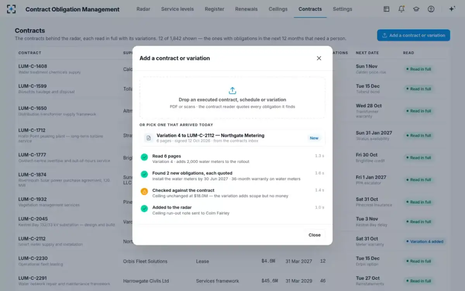465x291 pixels.
Task: Open the learning cap icon
Action: [x=416, y=9]
